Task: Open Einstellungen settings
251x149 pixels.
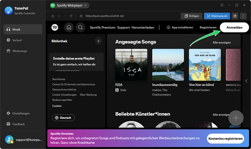Action: pyautogui.click(x=23, y=113)
